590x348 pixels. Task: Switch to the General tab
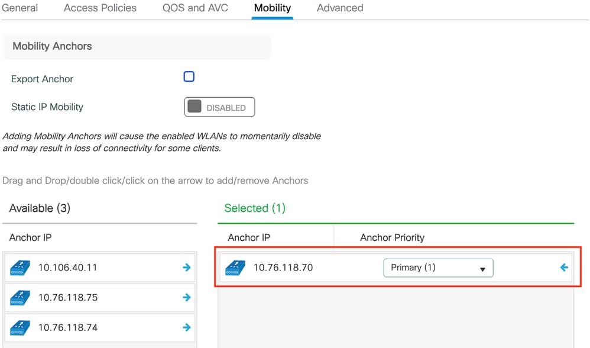[20, 8]
